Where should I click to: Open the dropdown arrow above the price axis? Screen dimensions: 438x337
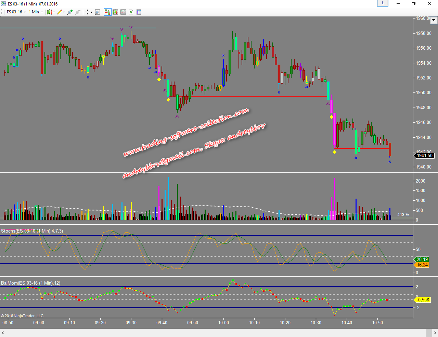[x=434, y=20]
